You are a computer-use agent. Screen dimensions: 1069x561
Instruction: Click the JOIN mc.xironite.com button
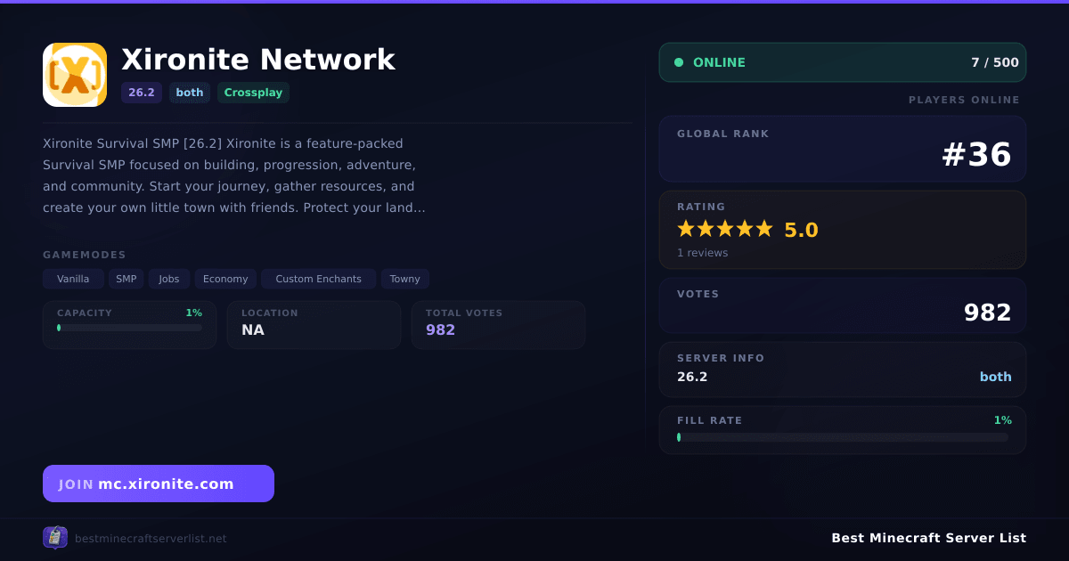[159, 484]
